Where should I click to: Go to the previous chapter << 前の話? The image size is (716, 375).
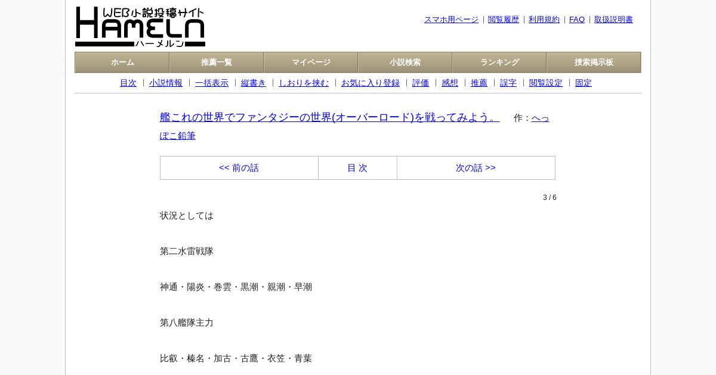click(239, 168)
